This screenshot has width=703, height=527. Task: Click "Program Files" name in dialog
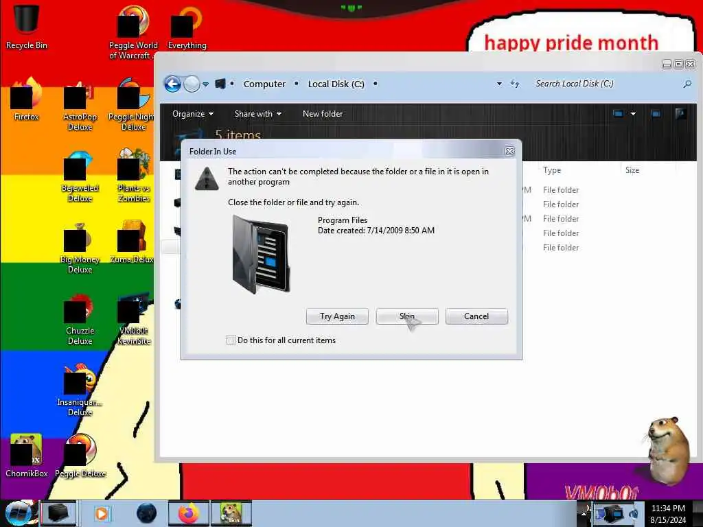(x=343, y=220)
